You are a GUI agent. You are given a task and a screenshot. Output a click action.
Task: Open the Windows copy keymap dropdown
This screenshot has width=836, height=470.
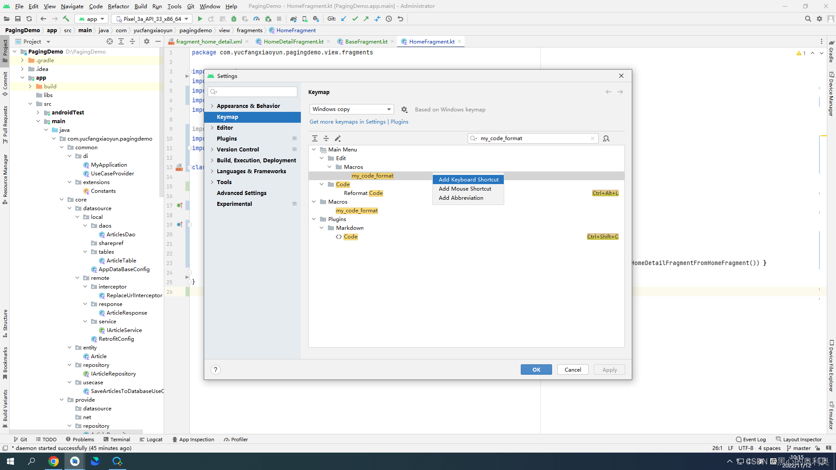pyautogui.click(x=351, y=109)
